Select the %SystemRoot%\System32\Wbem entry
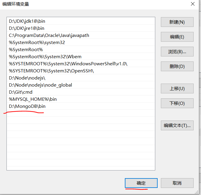This screenshot has height=195, width=201. coord(81,56)
